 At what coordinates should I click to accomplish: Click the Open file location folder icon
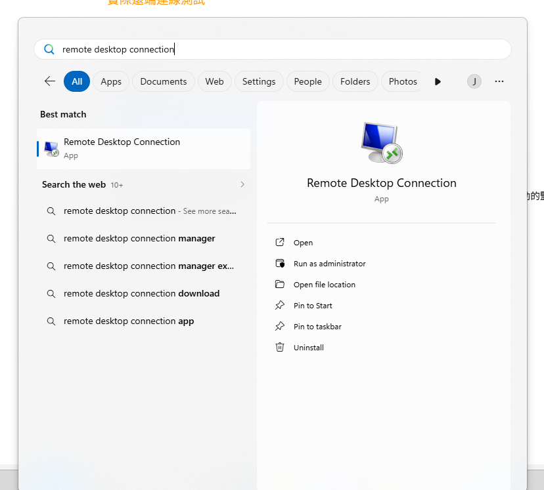click(280, 284)
